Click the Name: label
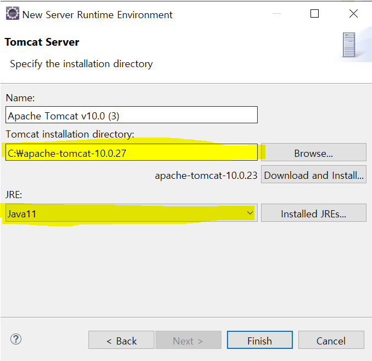 tap(20, 97)
